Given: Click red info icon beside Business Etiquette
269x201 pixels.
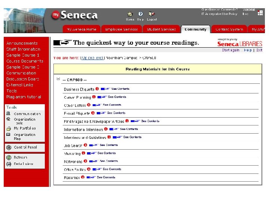Looking at the screenshot, I should click(97, 89).
